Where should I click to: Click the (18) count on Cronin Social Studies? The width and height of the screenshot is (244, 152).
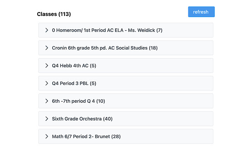[x=153, y=48]
